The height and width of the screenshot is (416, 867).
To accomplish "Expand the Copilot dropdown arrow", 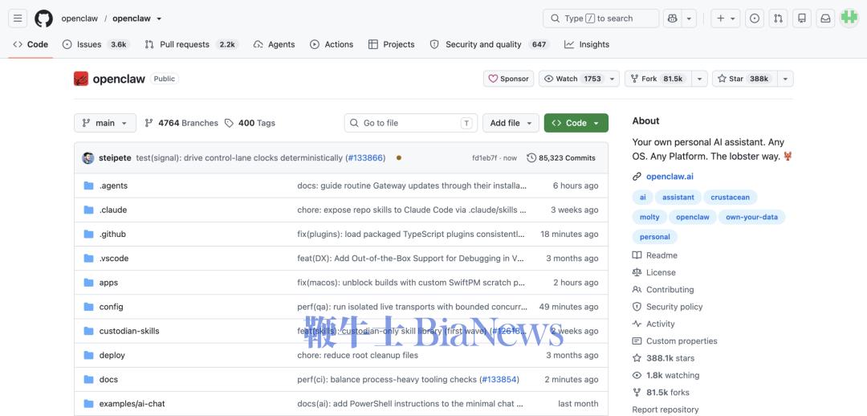I will click(689, 18).
